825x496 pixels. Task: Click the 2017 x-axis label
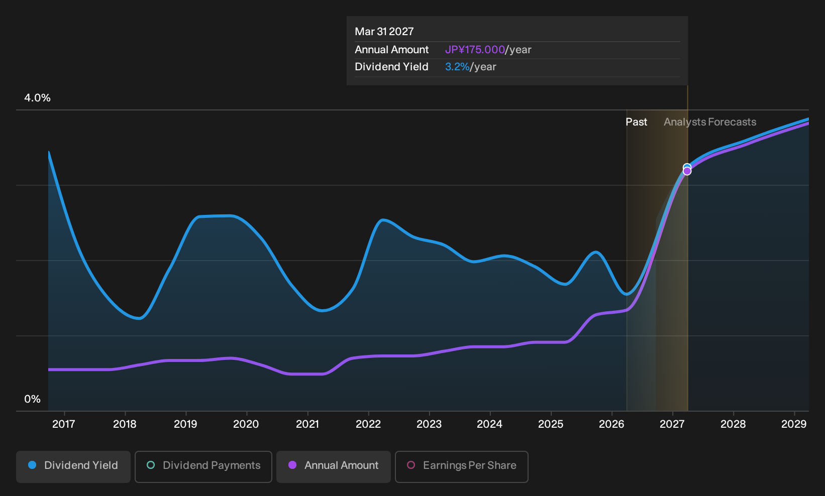64,424
